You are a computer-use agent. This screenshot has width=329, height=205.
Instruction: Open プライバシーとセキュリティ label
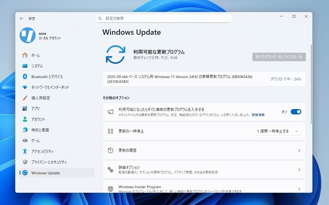49,162
